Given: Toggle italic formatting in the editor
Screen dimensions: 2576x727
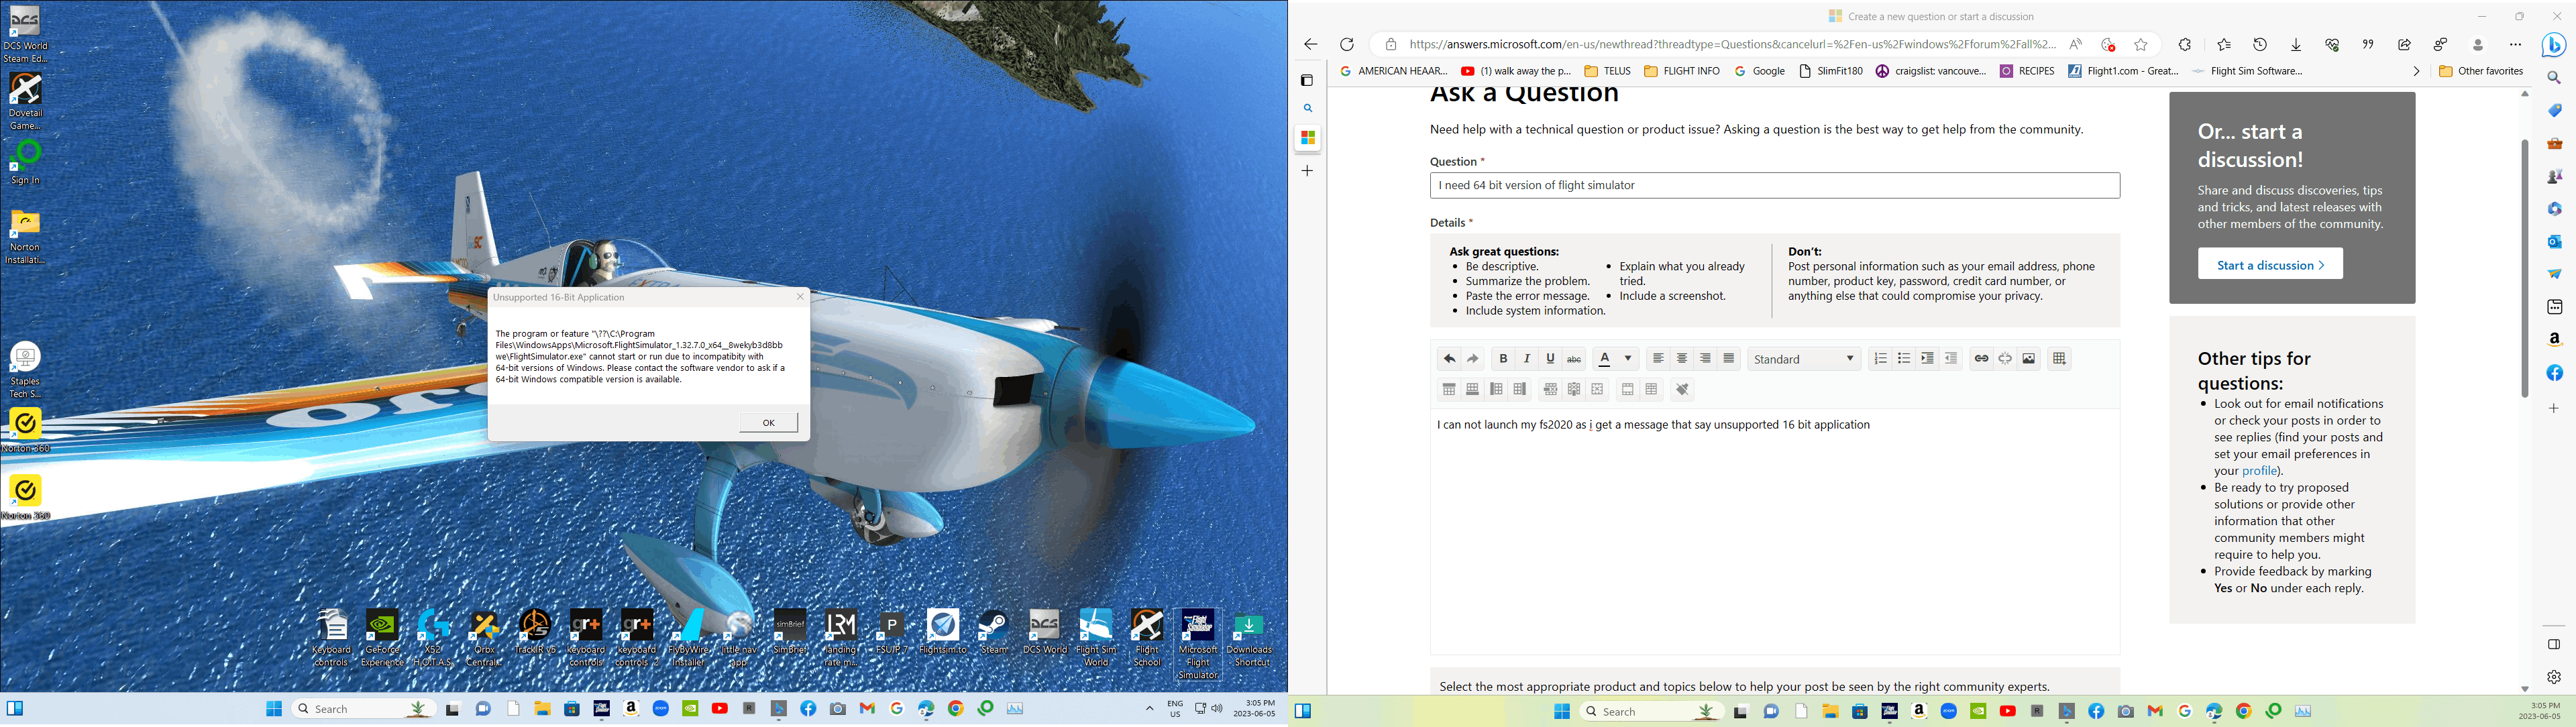Looking at the screenshot, I should pos(1527,359).
